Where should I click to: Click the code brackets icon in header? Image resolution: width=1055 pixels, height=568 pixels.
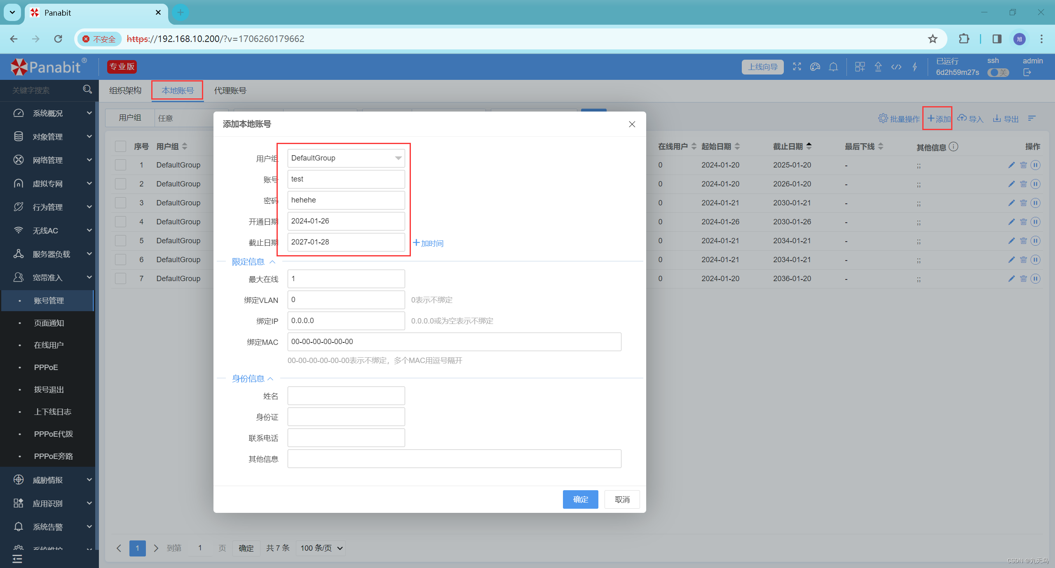point(896,67)
